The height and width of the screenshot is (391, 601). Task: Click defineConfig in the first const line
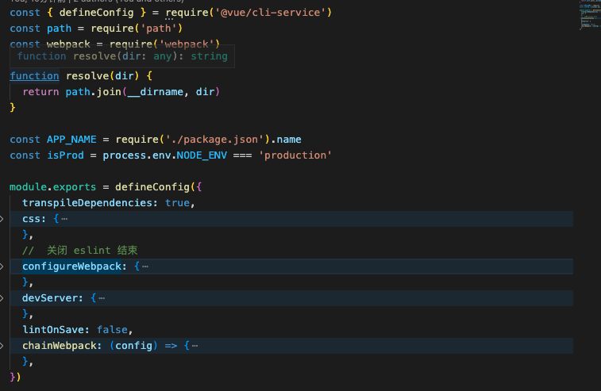(x=96, y=13)
